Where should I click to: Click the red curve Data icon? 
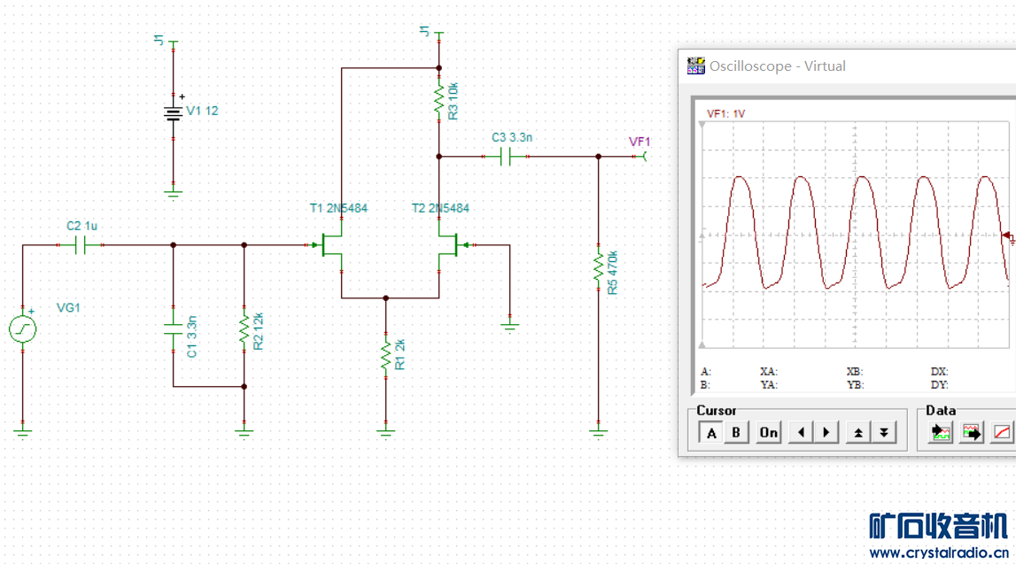click(1003, 433)
